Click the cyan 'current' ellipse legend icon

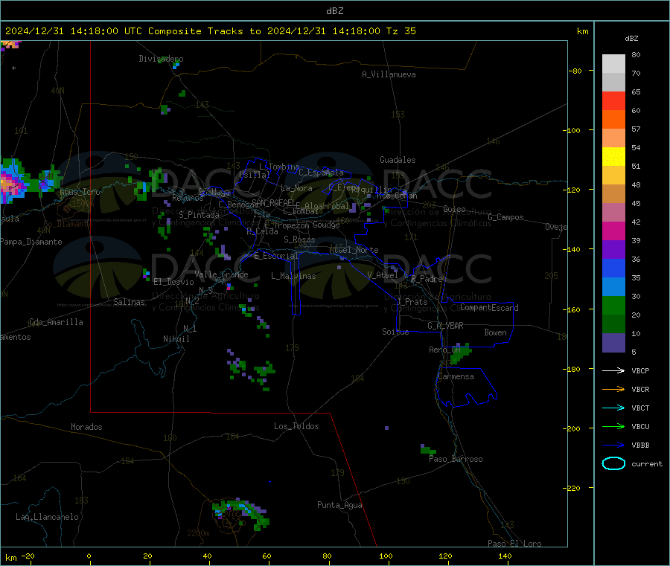tap(613, 463)
